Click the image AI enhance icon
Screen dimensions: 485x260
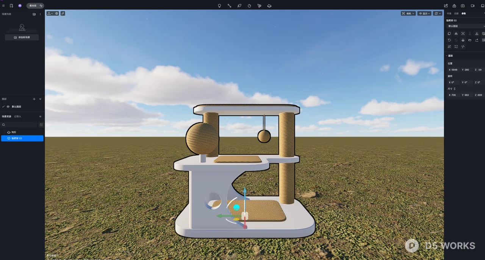click(x=446, y=6)
